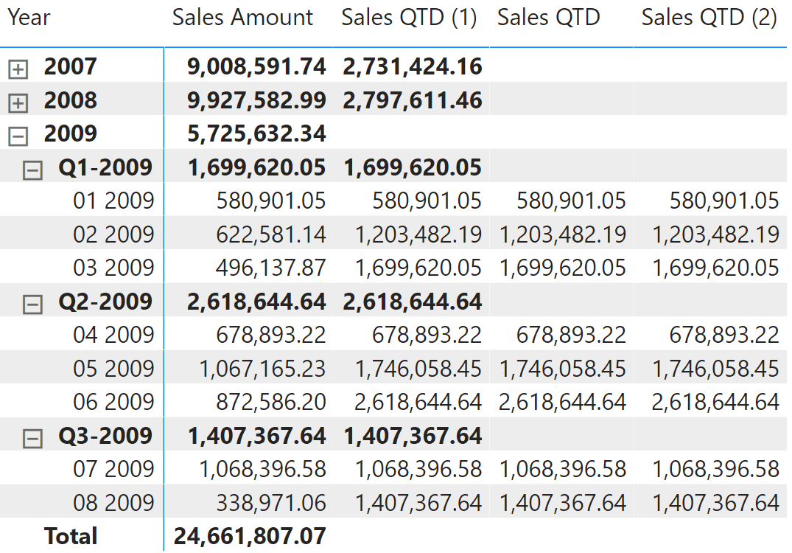792x553 pixels.
Task: Click the Total row label
Action: (71, 536)
